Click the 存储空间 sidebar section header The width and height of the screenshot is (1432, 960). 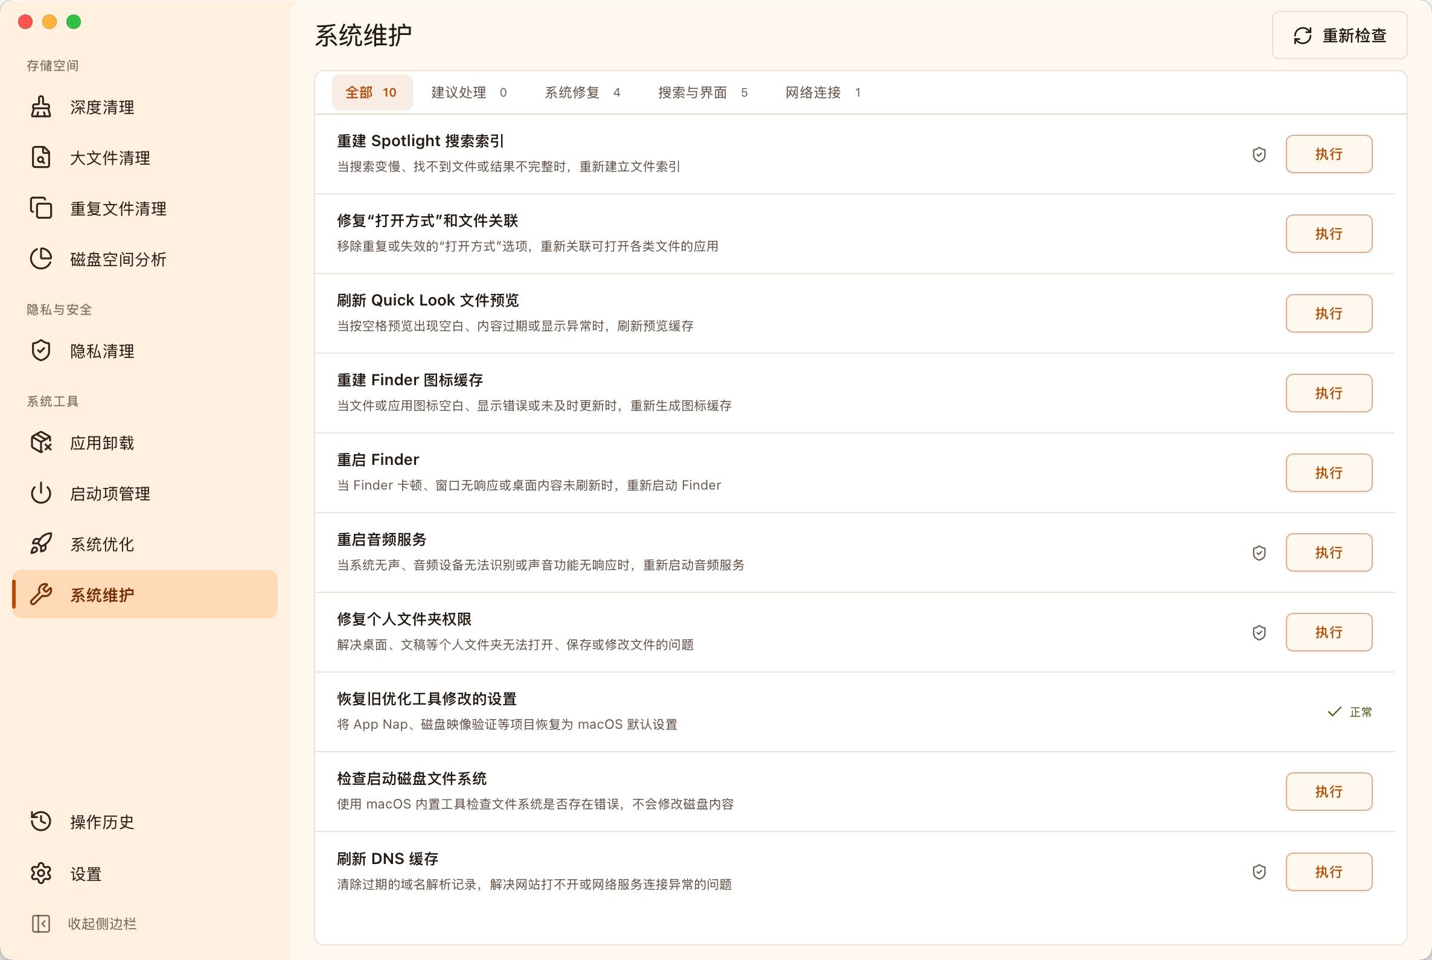click(53, 66)
